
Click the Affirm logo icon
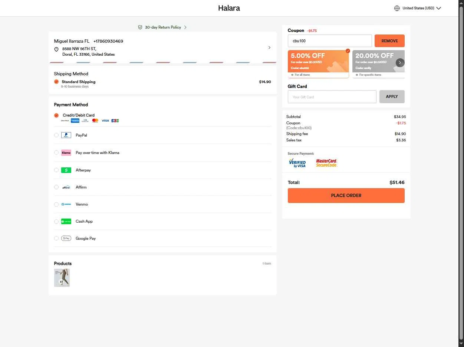point(66,187)
